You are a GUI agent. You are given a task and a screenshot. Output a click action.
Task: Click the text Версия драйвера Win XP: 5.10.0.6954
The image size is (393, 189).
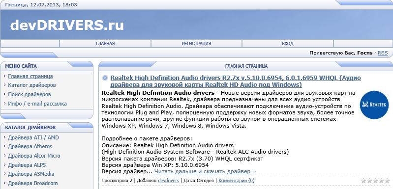pyautogui.click(x=155, y=165)
